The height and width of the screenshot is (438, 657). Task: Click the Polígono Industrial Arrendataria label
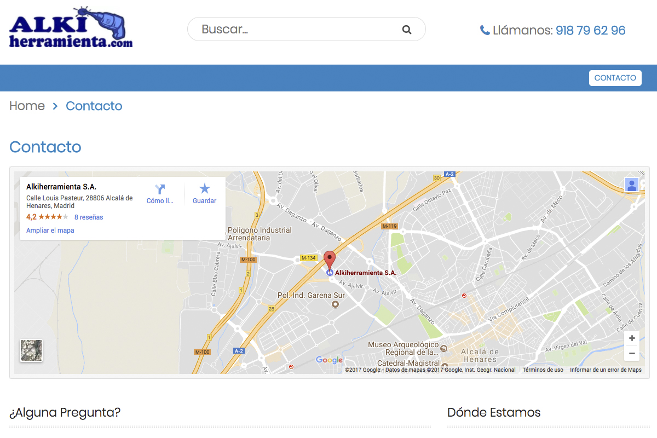click(260, 234)
